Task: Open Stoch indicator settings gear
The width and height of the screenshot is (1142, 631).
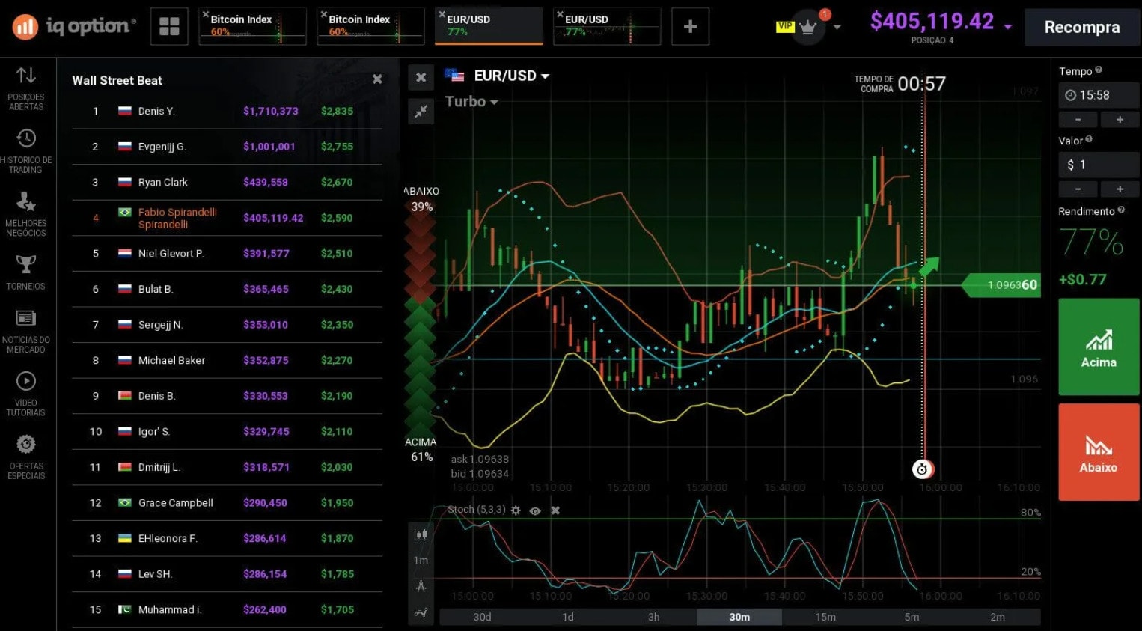Action: pos(516,510)
